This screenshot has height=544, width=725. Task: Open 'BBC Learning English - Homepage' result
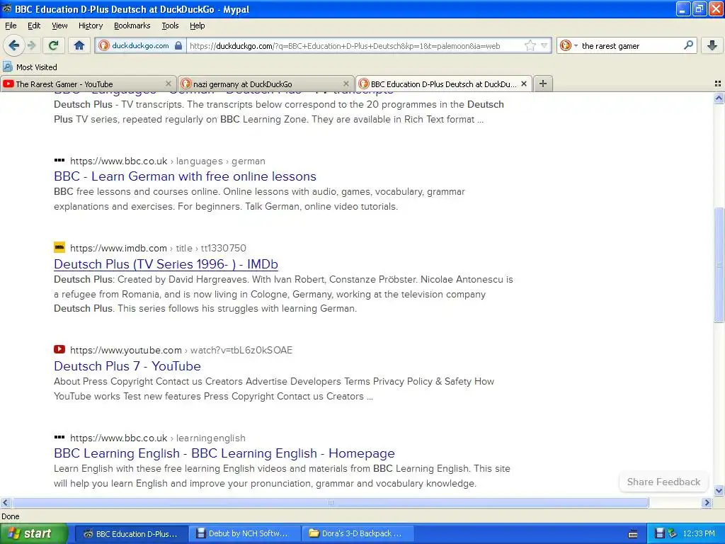click(224, 453)
